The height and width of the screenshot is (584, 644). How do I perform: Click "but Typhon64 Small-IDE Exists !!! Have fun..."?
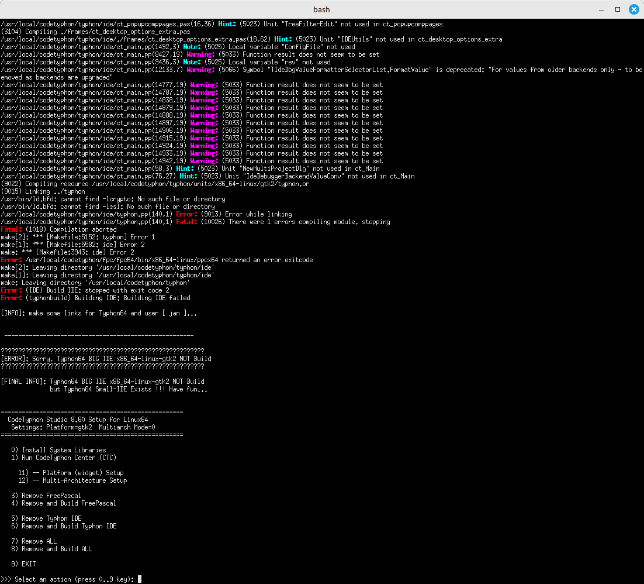(x=129, y=389)
